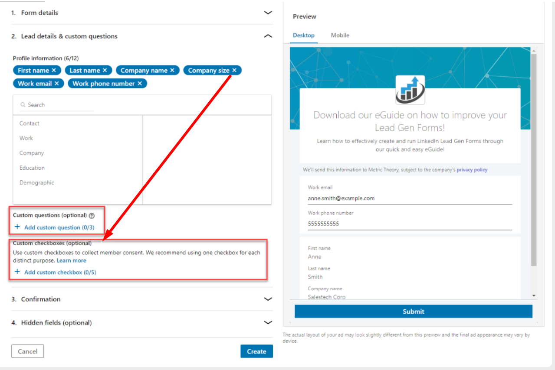Click the preview scrollbar down arrow
555x370 pixels.
534,295
